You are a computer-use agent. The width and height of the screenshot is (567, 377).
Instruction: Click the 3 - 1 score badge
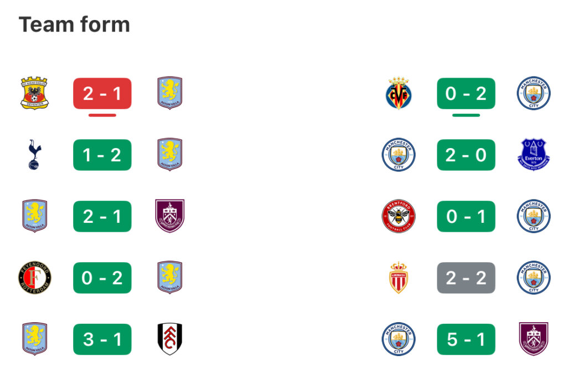pyautogui.click(x=102, y=339)
